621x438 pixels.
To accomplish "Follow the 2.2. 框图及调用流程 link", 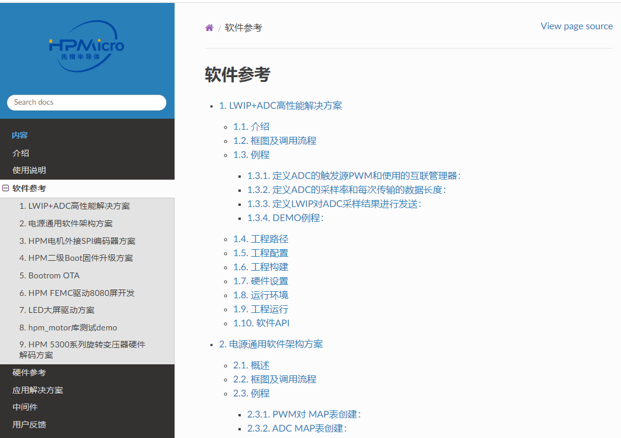I will 275,380.
